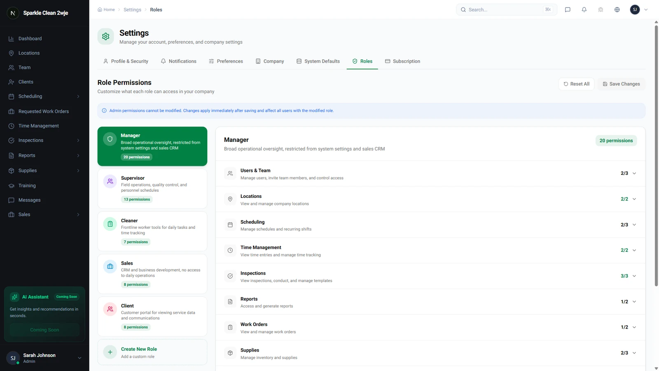The image size is (659, 371).
Task: Click the Client role pink icon
Action: 110,309
